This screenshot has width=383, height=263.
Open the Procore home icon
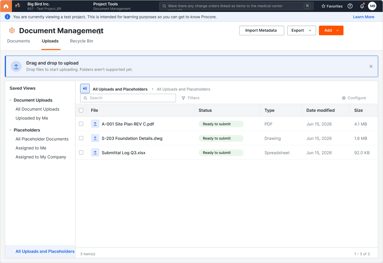[x=6, y=6]
